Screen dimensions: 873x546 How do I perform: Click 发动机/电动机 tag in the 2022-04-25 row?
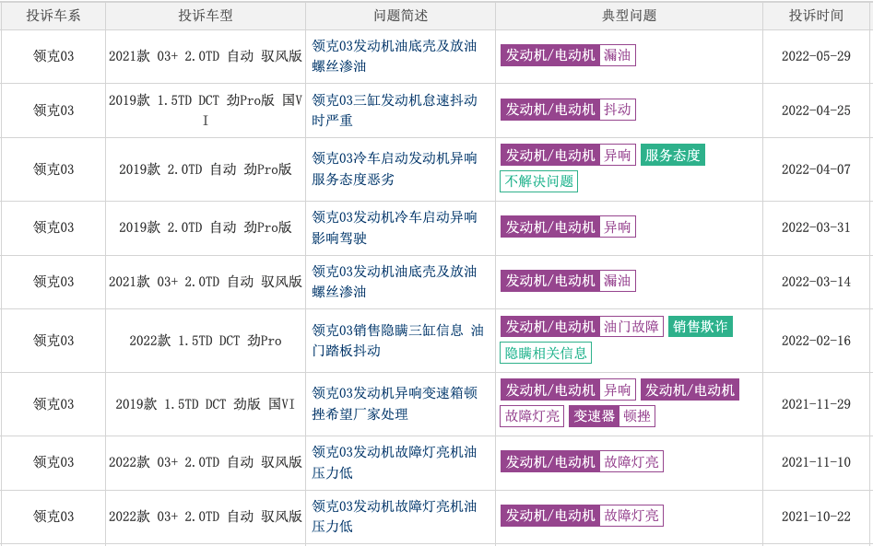(550, 110)
